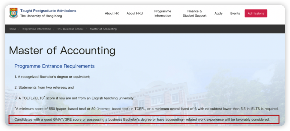The width and height of the screenshot is (290, 131).
Task: Click the Programme Information breadcrumb link
Action: click(36, 29)
